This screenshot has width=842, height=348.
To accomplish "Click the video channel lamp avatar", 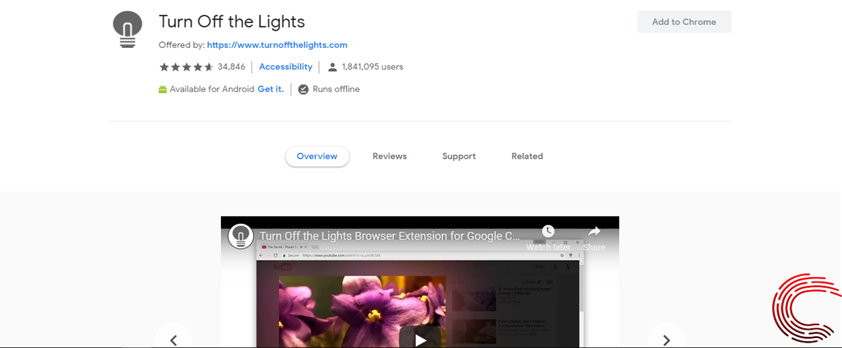I will (x=241, y=236).
